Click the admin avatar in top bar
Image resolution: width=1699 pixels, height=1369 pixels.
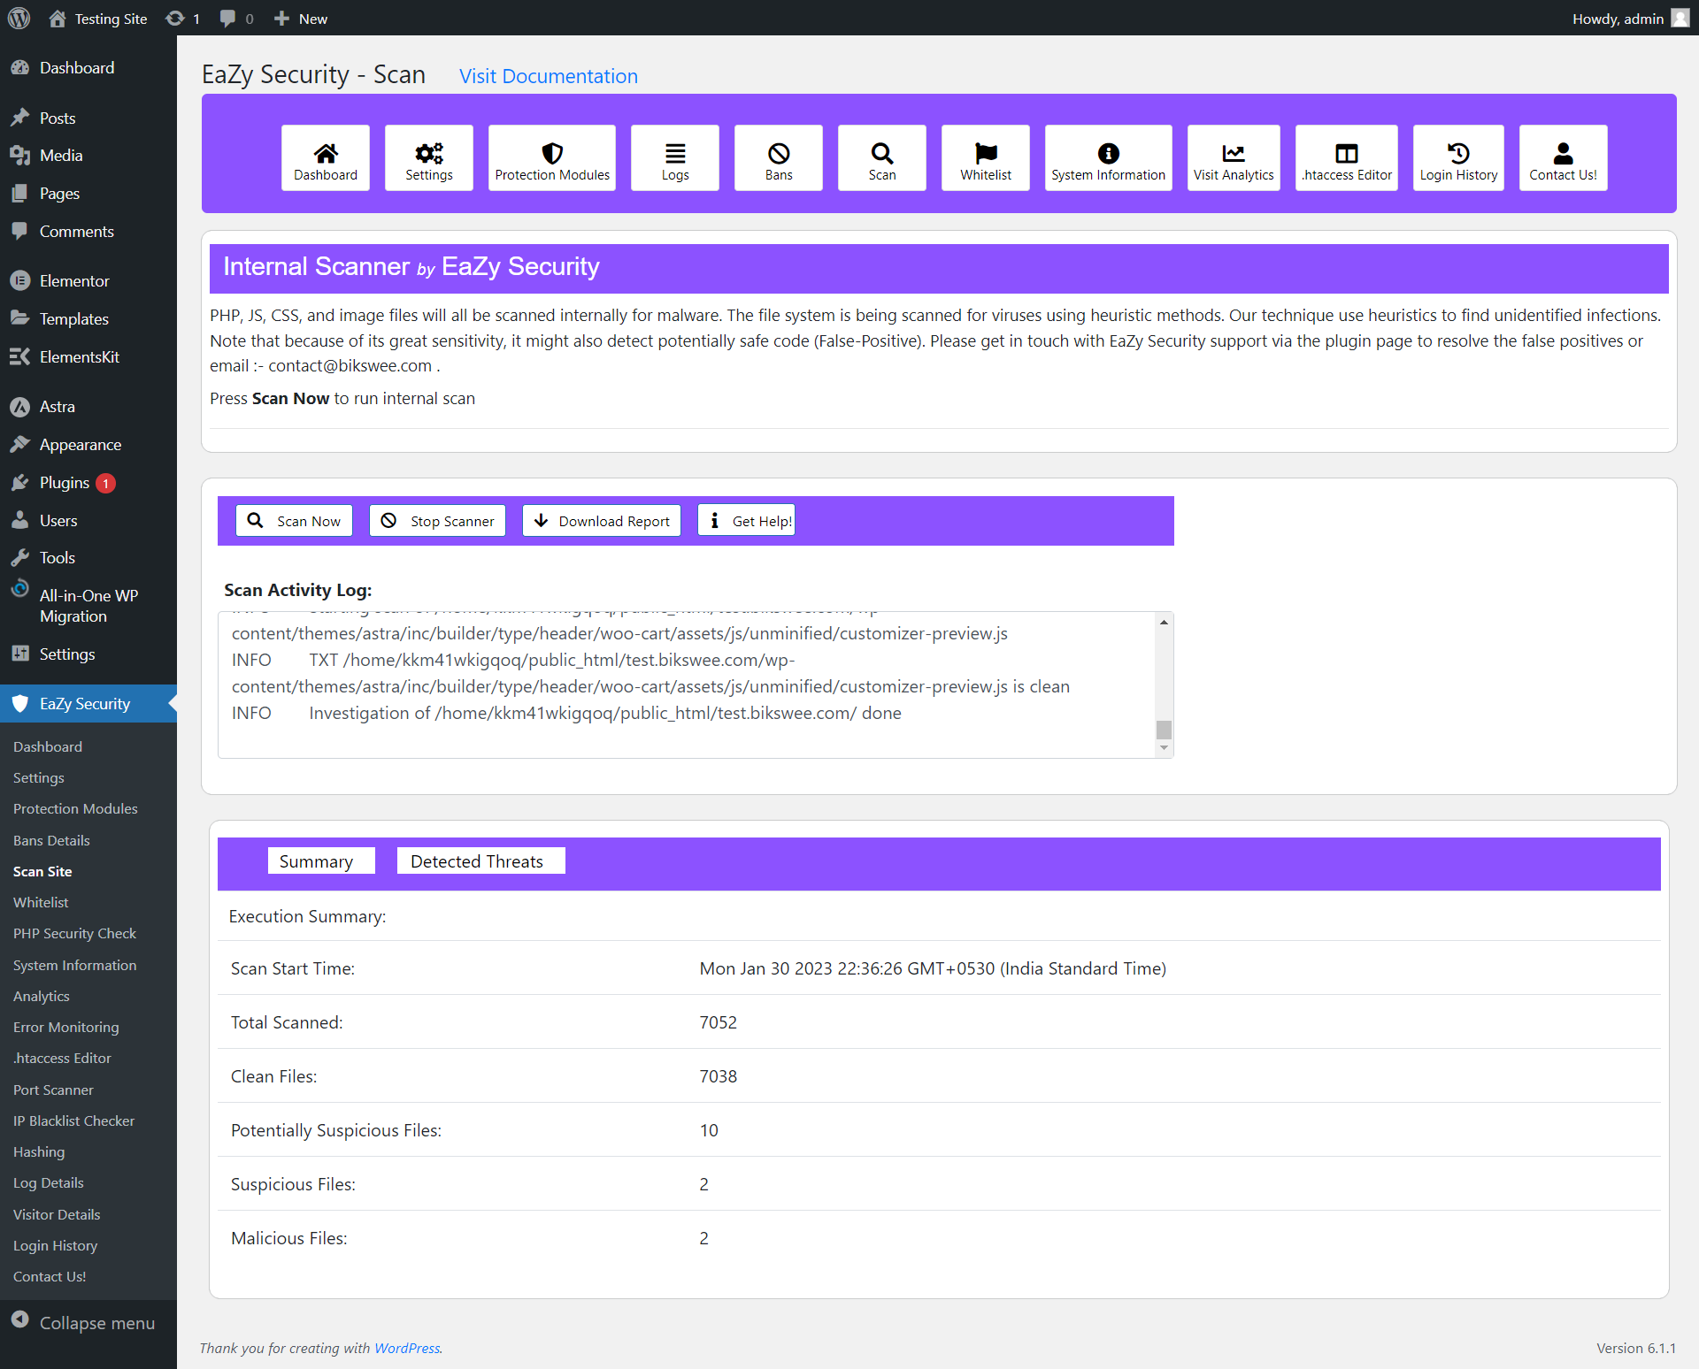(1680, 19)
